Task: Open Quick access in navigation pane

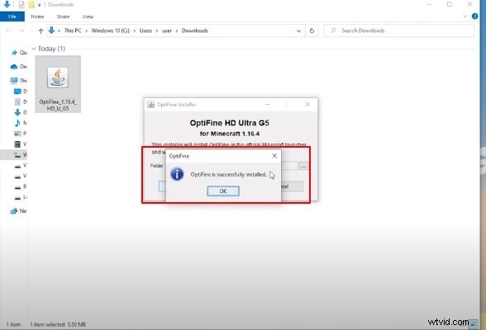Action: (x=19, y=53)
